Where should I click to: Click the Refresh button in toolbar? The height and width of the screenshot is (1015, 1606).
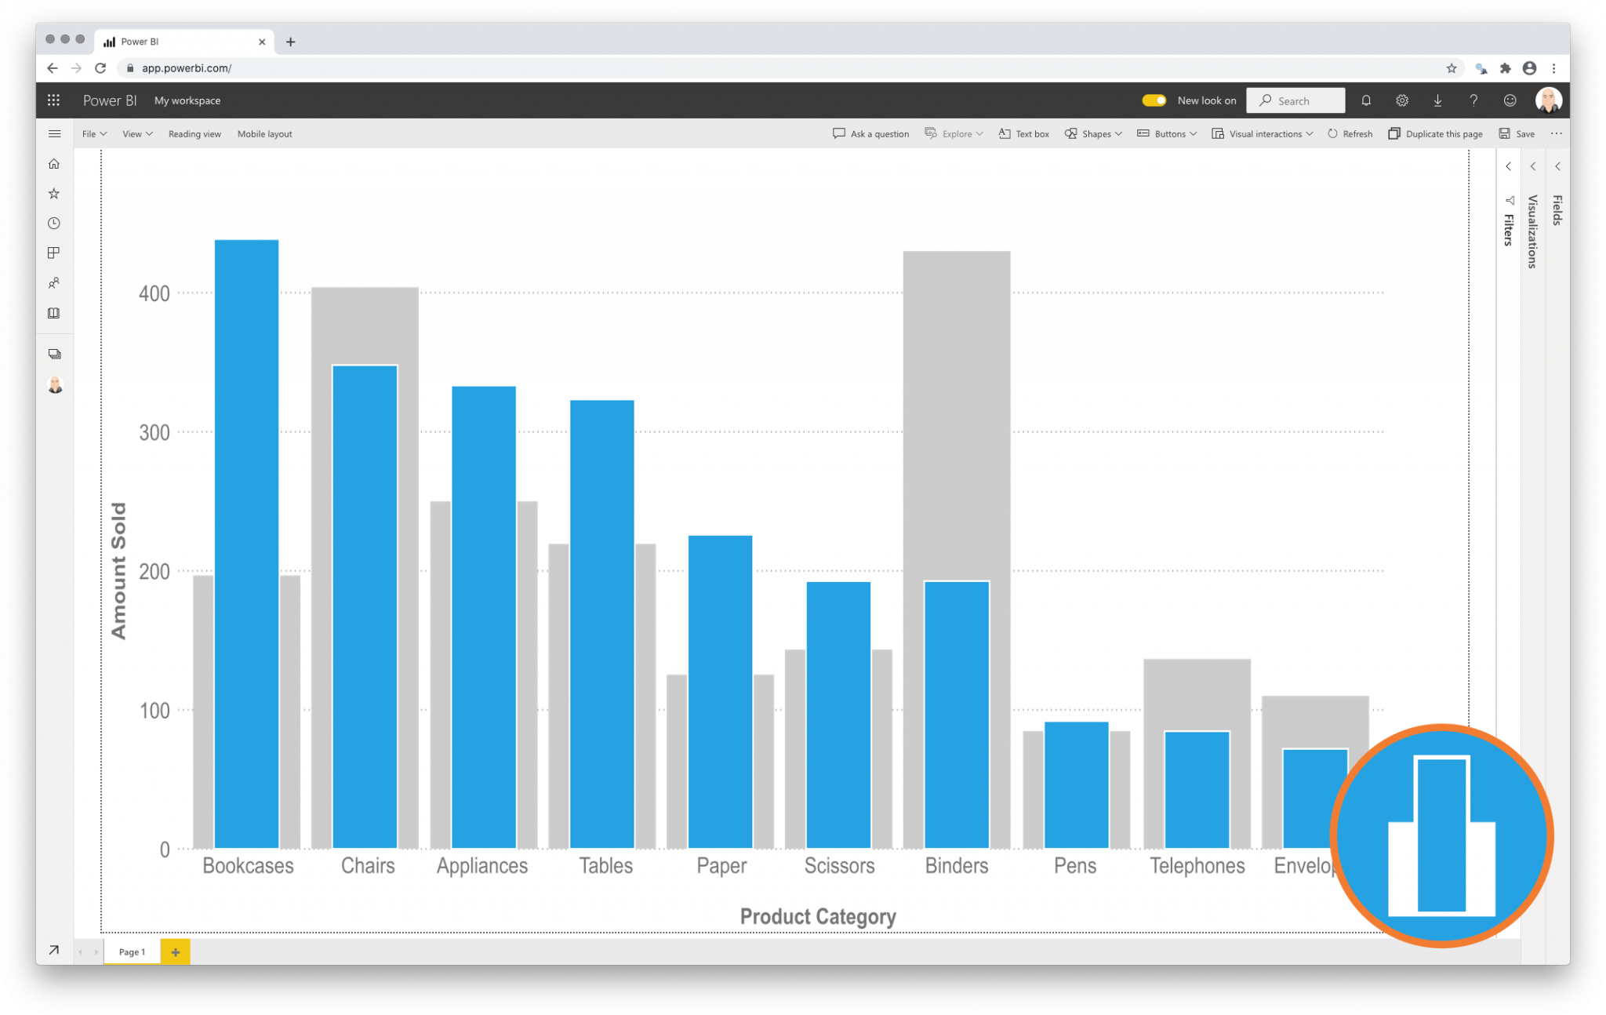point(1353,134)
